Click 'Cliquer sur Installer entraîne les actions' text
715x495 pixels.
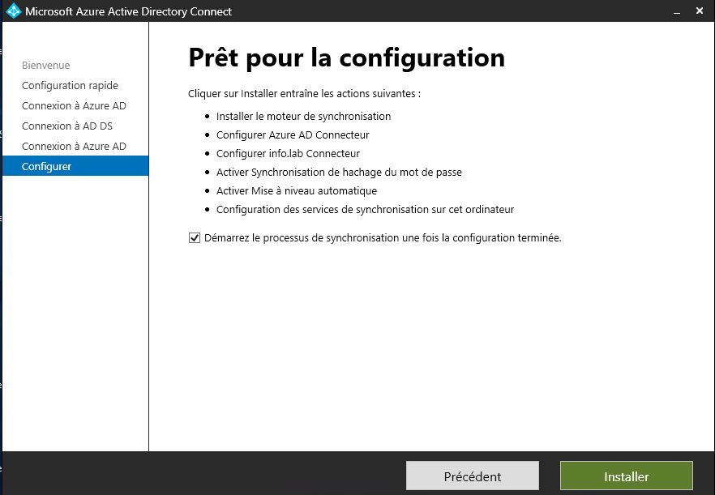pyautogui.click(x=304, y=94)
